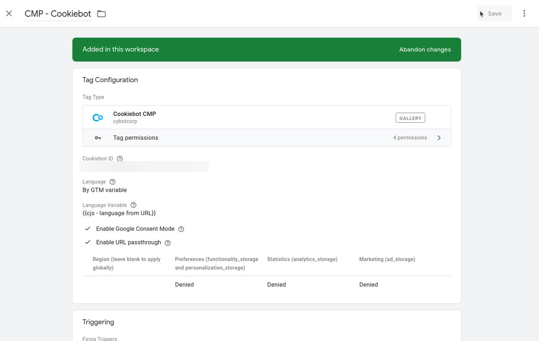This screenshot has width=539, height=341.
Task: Click the Cookiebot CMP logo icon
Action: tap(98, 117)
